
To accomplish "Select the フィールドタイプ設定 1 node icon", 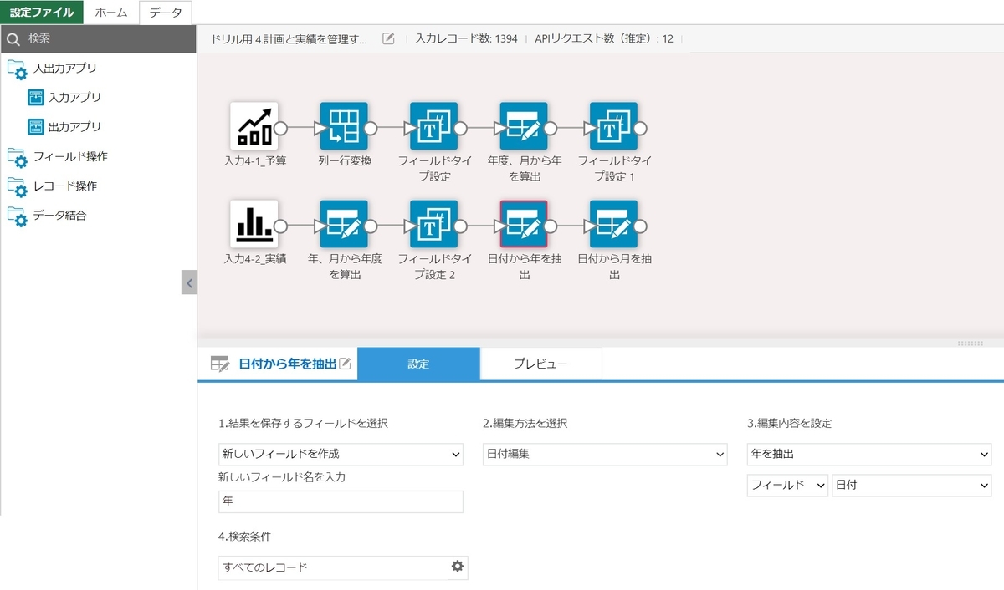I will point(613,126).
